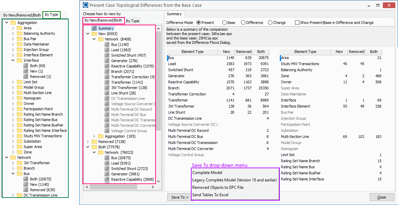This screenshot has width=398, height=205.
Task: Click the table icon beside Both (69)
Action: click(x=26, y=66)
